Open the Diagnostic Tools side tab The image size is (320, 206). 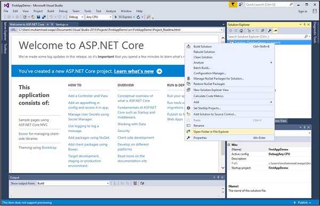[x=315, y=32]
